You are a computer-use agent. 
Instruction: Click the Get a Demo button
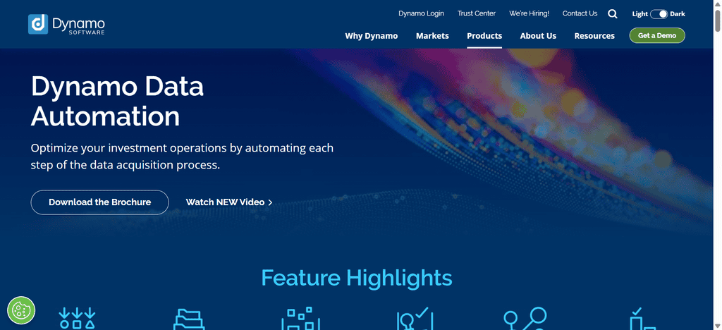coord(657,35)
